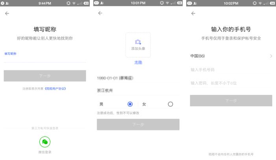Click 下一步 button on nickname screen
276x160 pixels.
(x=45, y=76)
